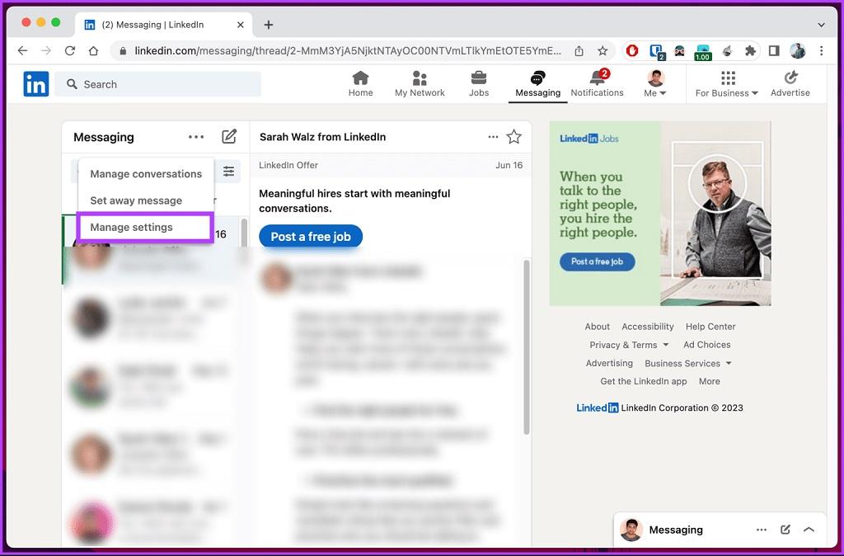Open the About footer link
This screenshot has height=556, width=844.
(597, 327)
